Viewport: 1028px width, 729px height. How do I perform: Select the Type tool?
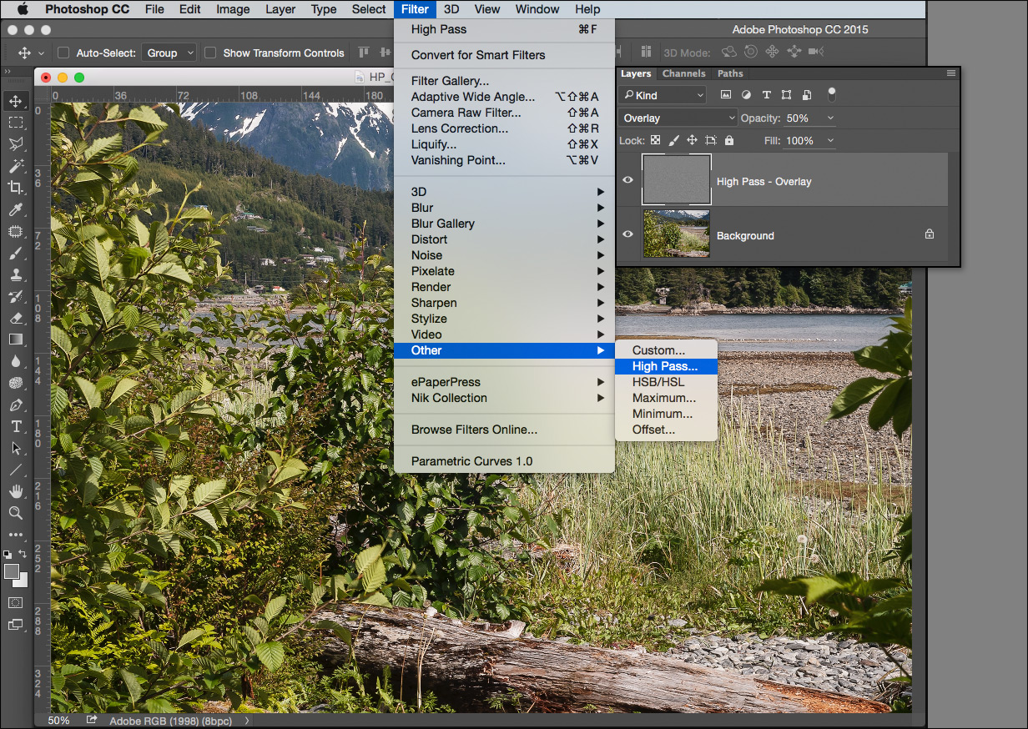pyautogui.click(x=16, y=426)
